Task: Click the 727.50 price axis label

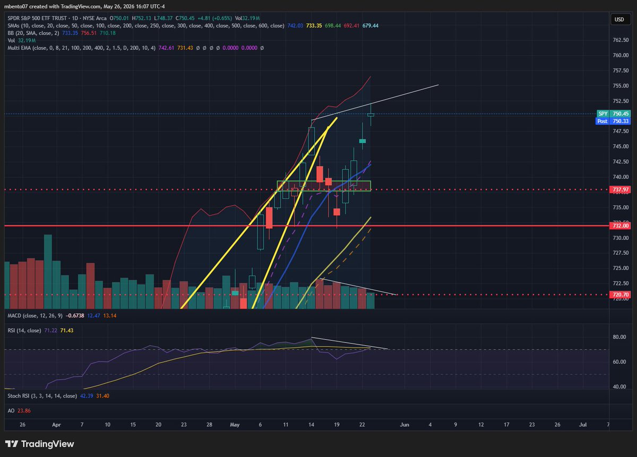Action: (x=621, y=253)
